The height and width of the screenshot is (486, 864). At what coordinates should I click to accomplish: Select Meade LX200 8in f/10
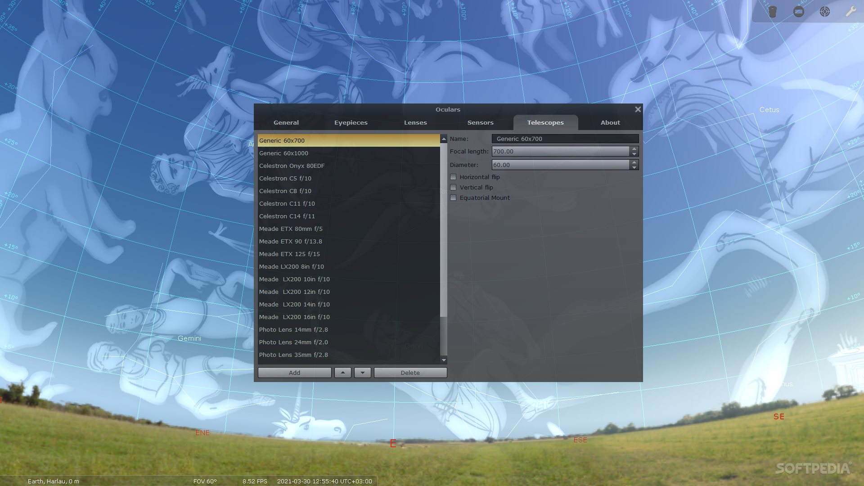(349, 266)
